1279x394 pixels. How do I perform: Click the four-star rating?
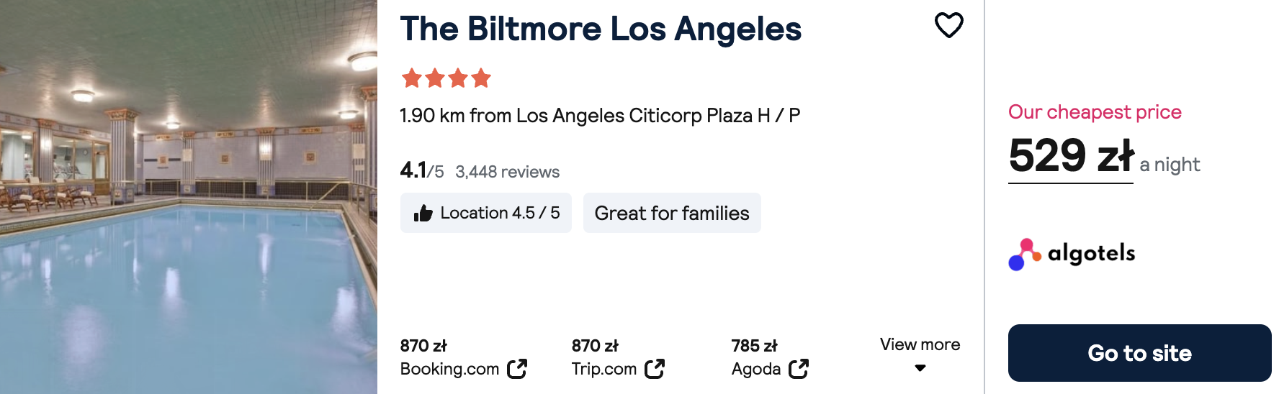pos(446,78)
